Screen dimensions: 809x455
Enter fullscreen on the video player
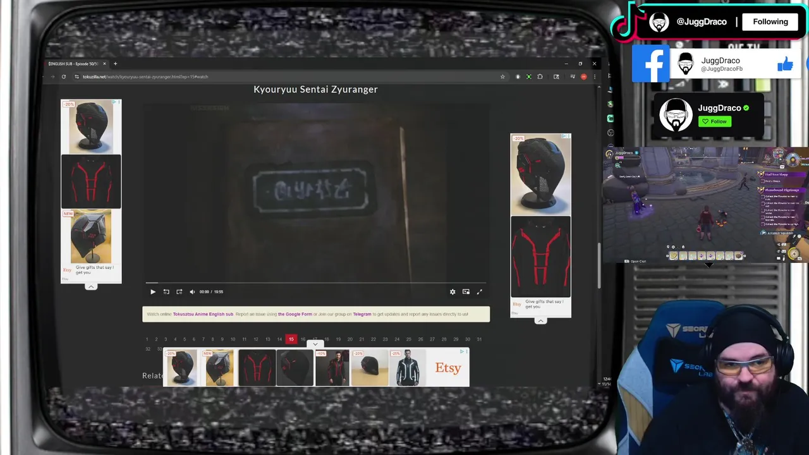point(479,292)
